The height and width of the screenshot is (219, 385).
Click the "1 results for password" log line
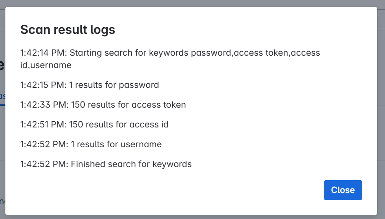tap(90, 85)
